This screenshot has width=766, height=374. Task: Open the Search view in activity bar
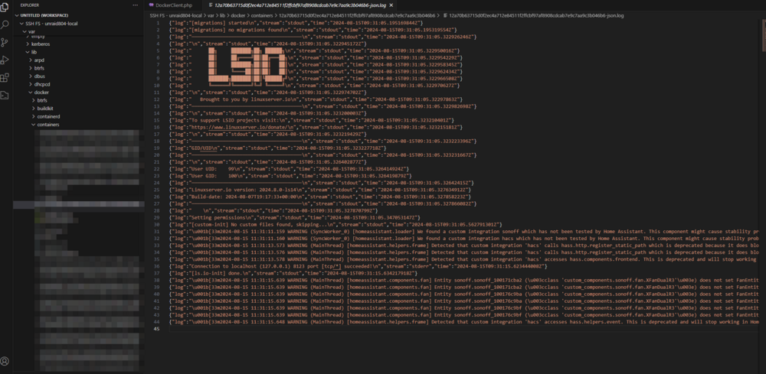tap(5, 24)
